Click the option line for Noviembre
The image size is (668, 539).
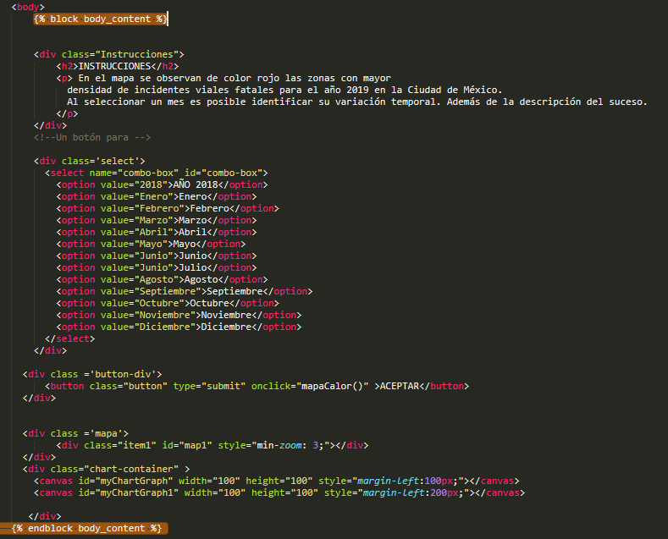(179, 315)
